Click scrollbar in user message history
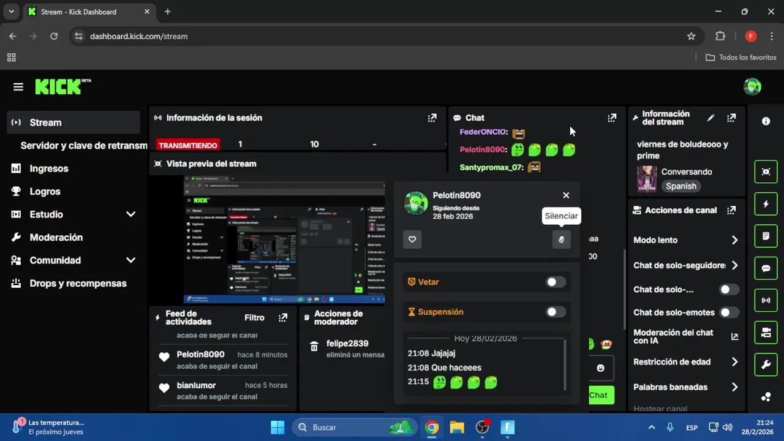The image size is (784, 441). click(565, 365)
